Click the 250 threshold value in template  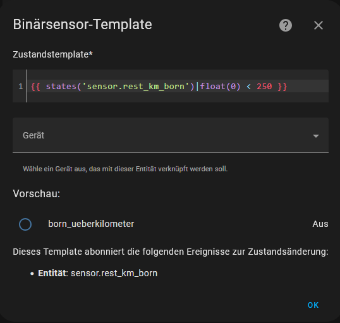264,87
